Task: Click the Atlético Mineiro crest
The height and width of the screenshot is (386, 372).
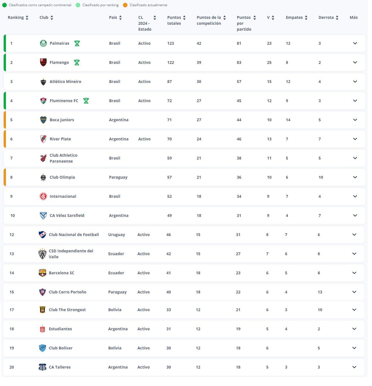Action: click(43, 82)
